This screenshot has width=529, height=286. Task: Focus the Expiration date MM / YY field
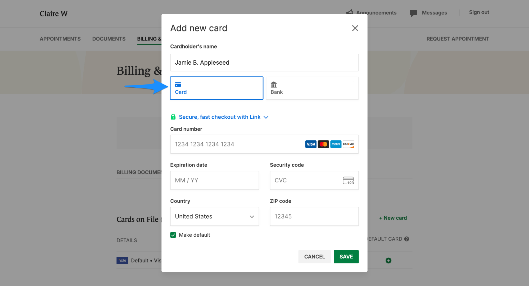coord(214,180)
